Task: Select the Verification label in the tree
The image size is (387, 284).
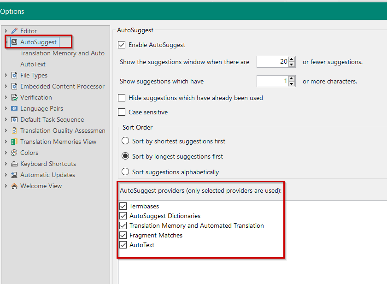Action: [36, 98]
